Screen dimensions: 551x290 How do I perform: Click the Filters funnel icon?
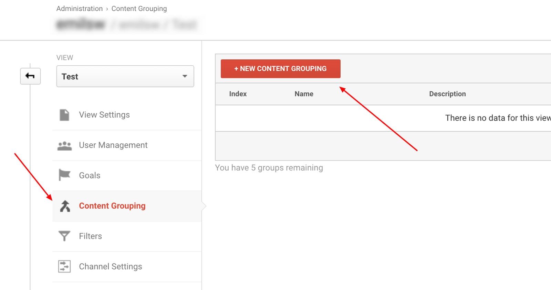(64, 236)
